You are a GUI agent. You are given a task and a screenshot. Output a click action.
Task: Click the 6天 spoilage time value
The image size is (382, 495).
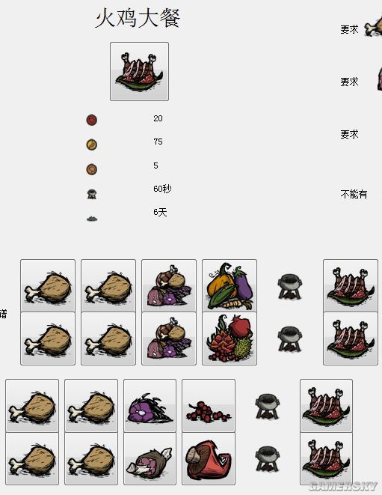pos(160,212)
